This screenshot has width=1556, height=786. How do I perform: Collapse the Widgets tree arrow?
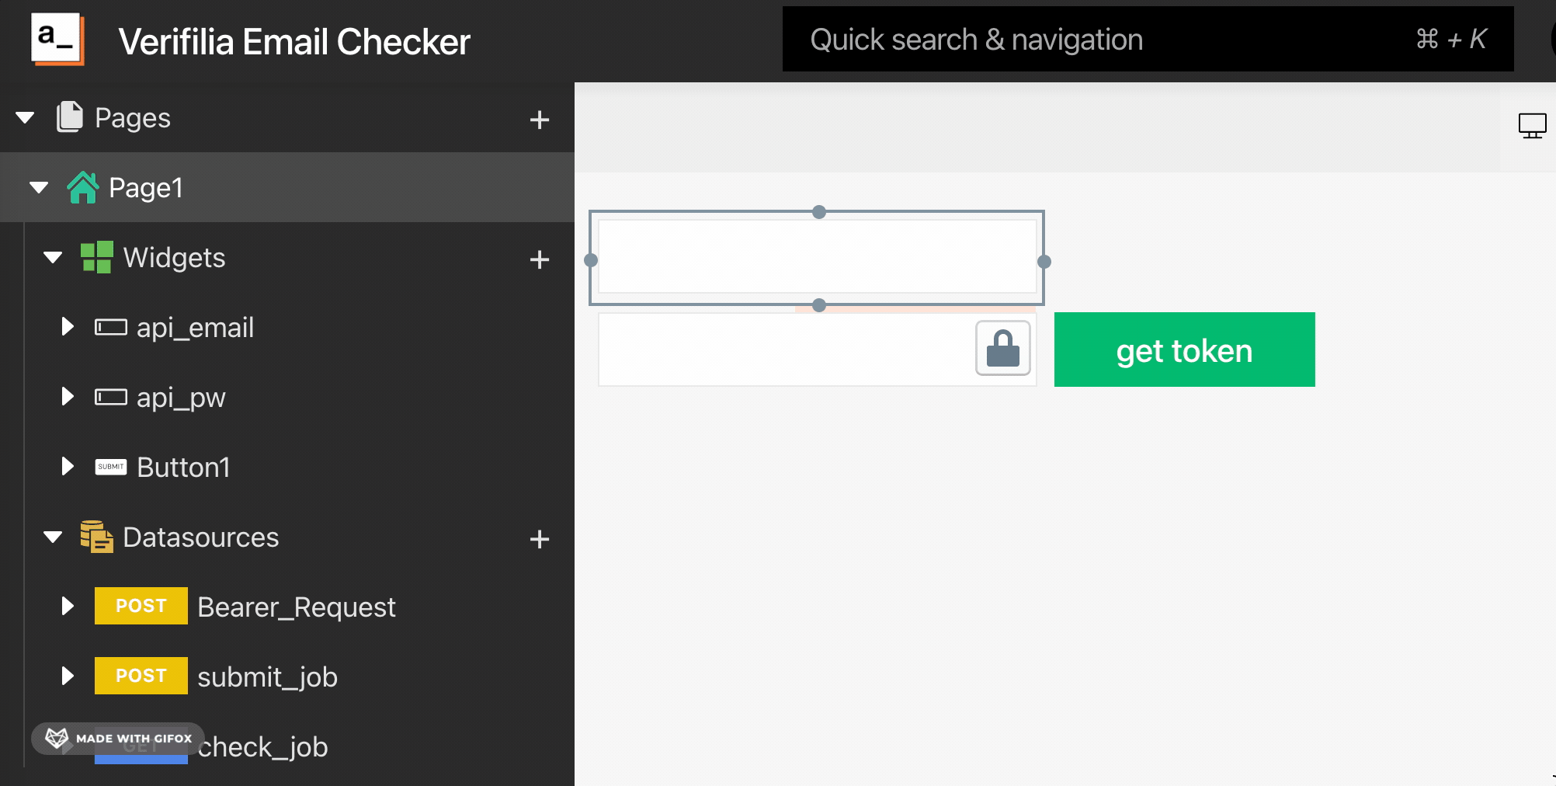click(53, 258)
